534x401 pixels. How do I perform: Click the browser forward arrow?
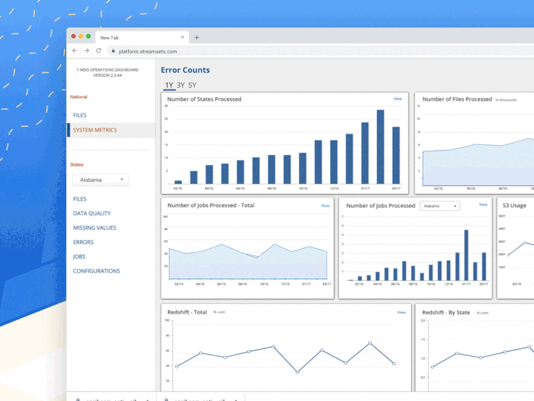pyautogui.click(x=87, y=51)
